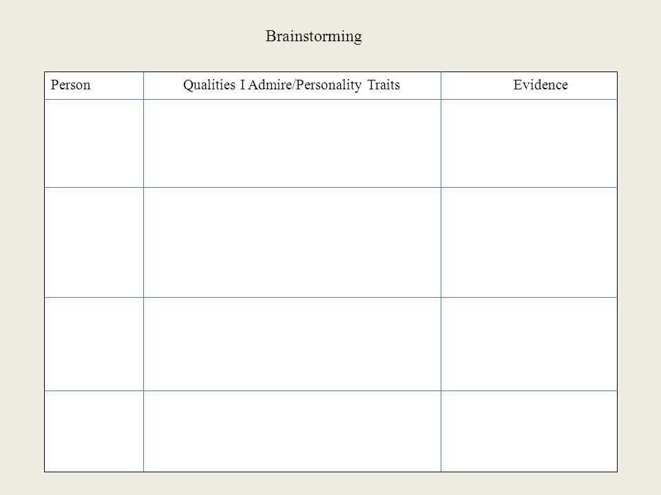This screenshot has width=661, height=495.
Task: Select the Qualities I Admire/Personality Traits header
Action: tap(292, 85)
